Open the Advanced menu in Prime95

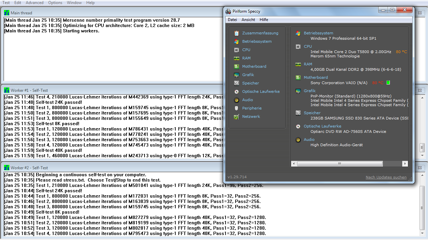click(x=34, y=2)
